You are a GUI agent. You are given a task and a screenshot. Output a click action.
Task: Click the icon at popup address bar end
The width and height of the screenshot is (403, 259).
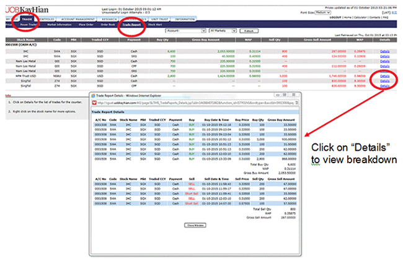pos(297,103)
